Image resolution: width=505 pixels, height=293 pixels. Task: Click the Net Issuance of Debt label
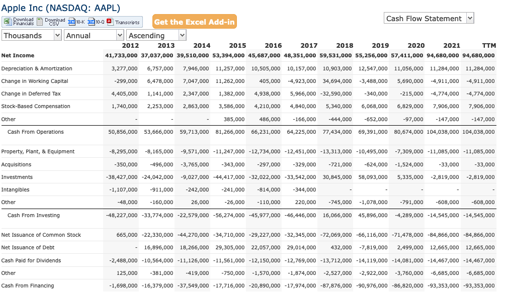[x=28, y=248]
